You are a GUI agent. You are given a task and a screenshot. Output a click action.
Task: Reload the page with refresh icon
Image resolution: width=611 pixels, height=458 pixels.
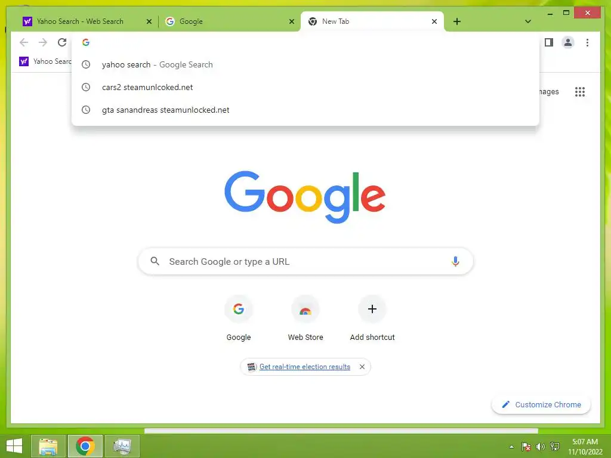tap(62, 42)
